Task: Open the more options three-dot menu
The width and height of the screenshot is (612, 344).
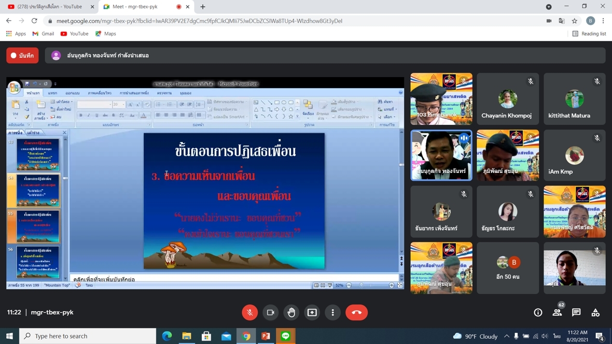Action: click(x=333, y=312)
